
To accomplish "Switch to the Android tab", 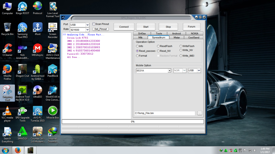I will (x=176, y=33).
